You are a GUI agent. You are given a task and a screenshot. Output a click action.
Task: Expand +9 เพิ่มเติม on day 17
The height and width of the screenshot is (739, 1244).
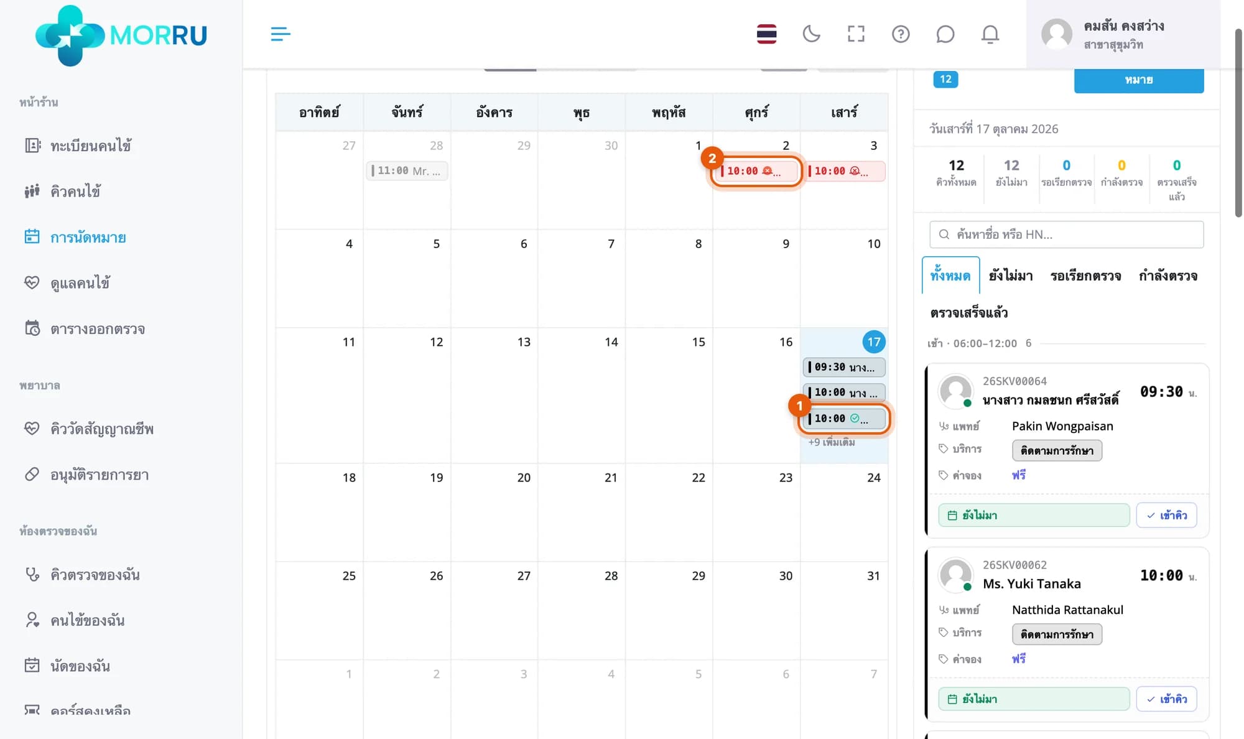[x=831, y=442]
